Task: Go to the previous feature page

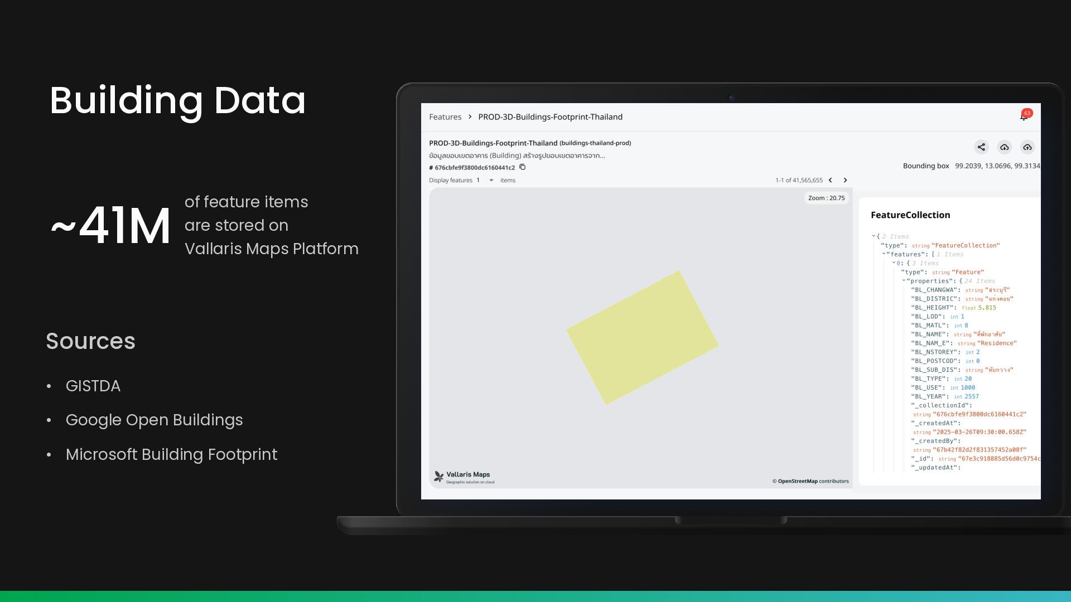Action: 830,180
